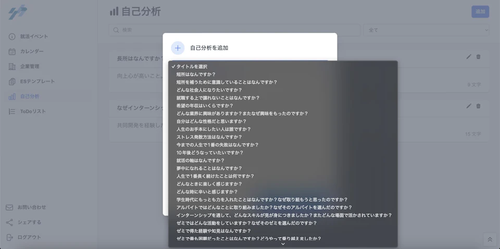Click the 企業管理 building icon
The image size is (500, 249).
pyautogui.click(x=12, y=66)
